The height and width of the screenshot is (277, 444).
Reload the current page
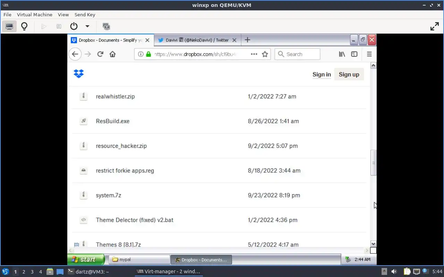click(x=100, y=54)
